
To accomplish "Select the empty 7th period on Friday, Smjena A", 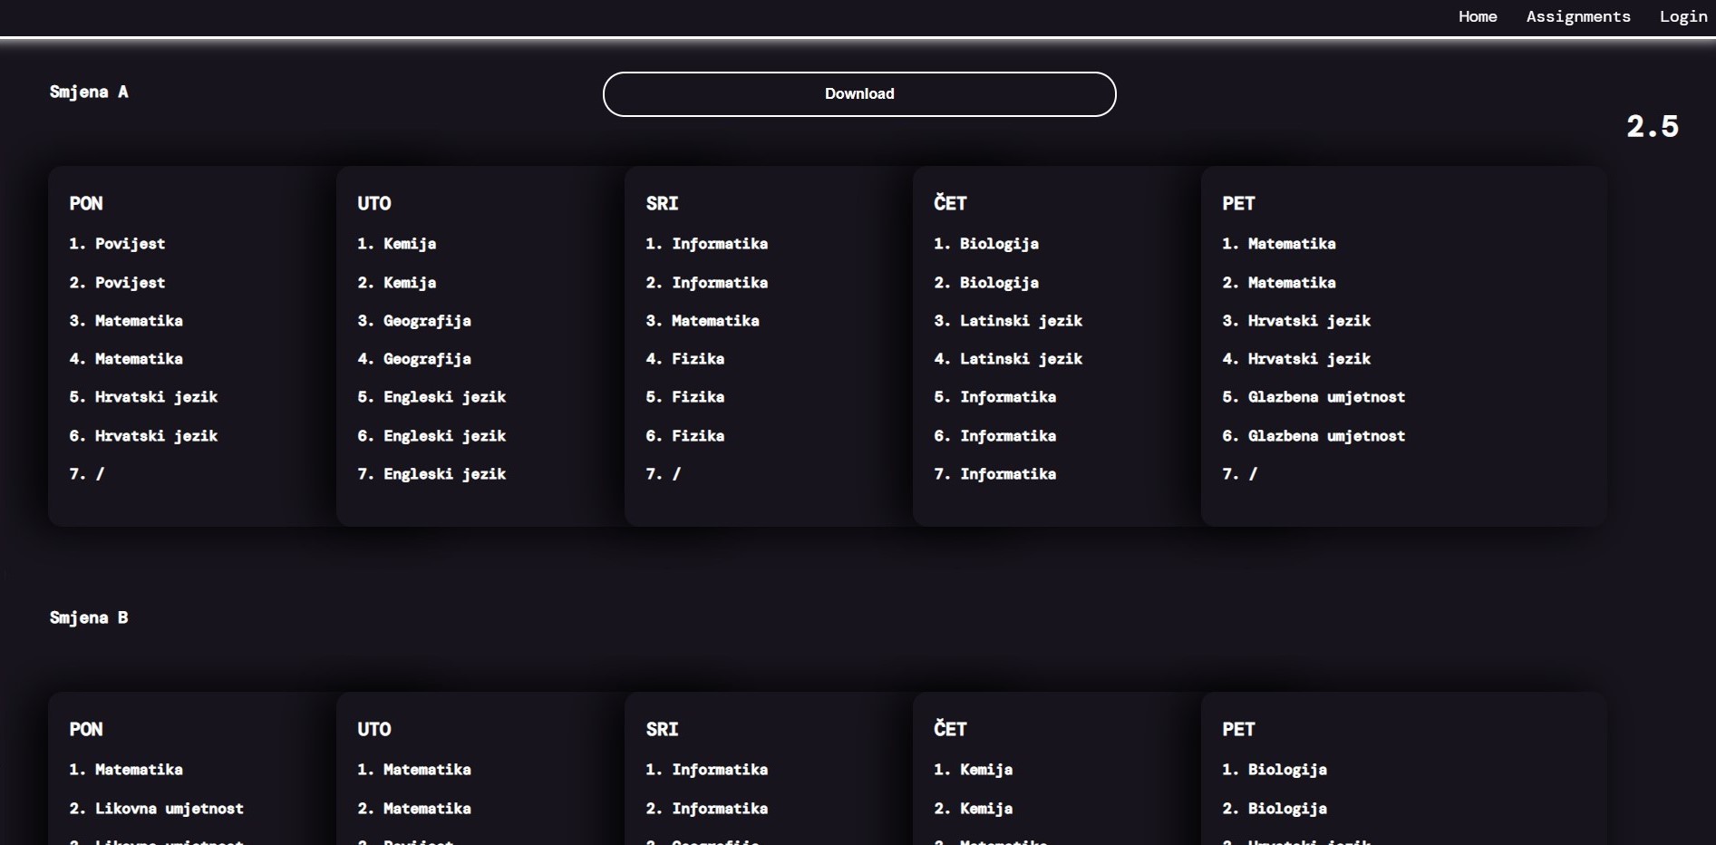I will click(x=1240, y=474).
